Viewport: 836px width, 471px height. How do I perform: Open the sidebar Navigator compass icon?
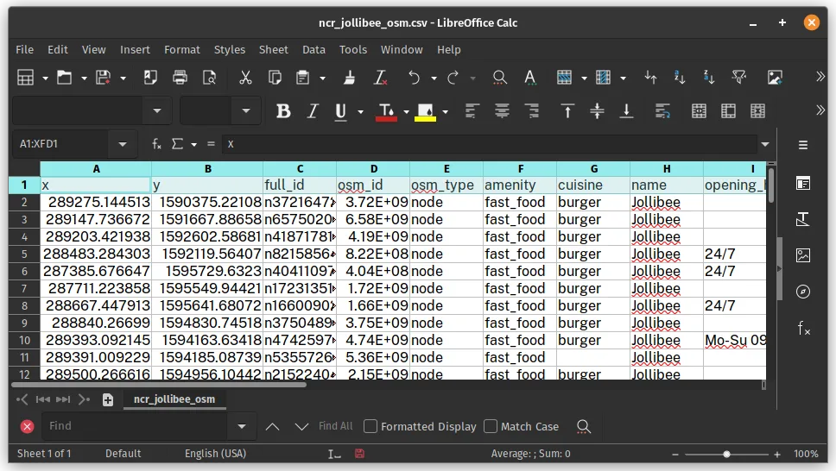click(803, 292)
